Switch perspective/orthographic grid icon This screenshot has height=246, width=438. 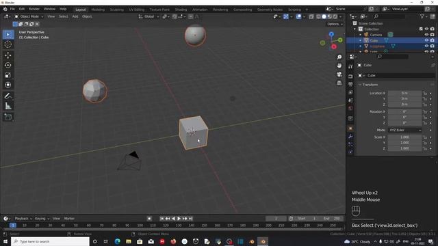pos(339,83)
